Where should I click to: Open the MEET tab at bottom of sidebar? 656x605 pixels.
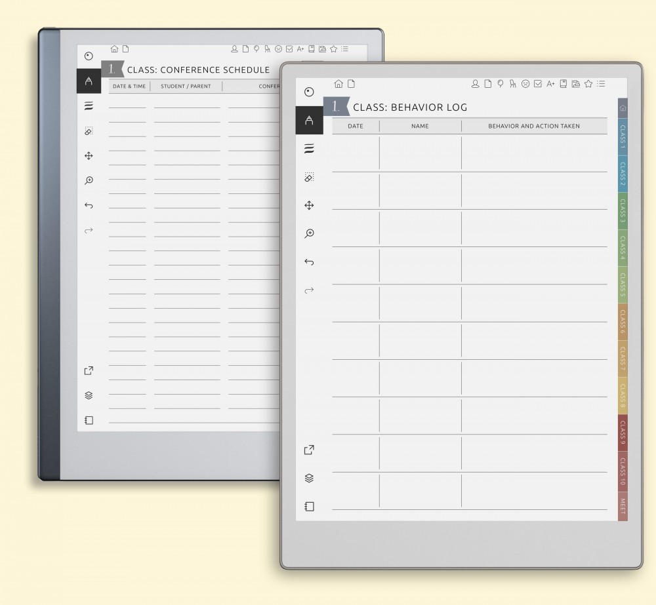[623, 506]
